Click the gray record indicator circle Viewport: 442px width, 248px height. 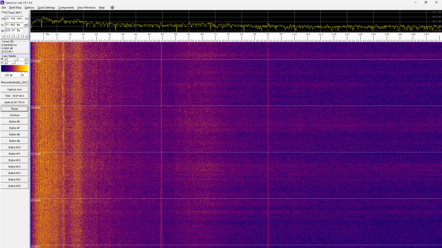pos(112,8)
